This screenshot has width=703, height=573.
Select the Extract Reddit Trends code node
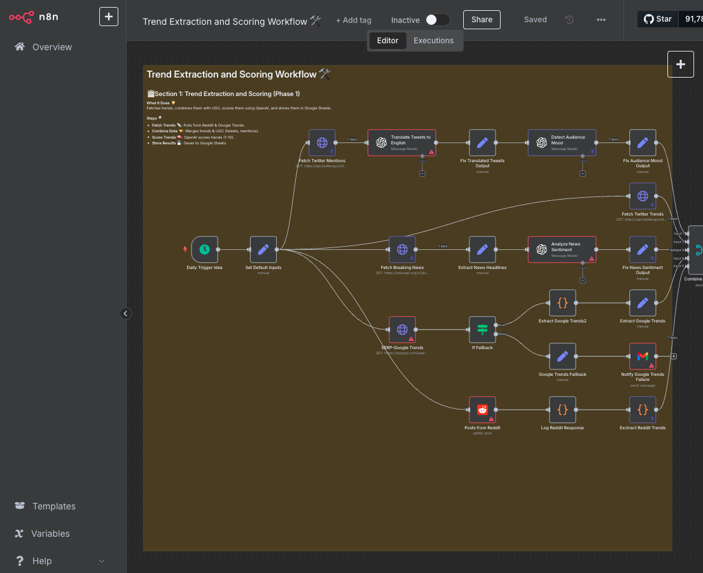point(643,410)
